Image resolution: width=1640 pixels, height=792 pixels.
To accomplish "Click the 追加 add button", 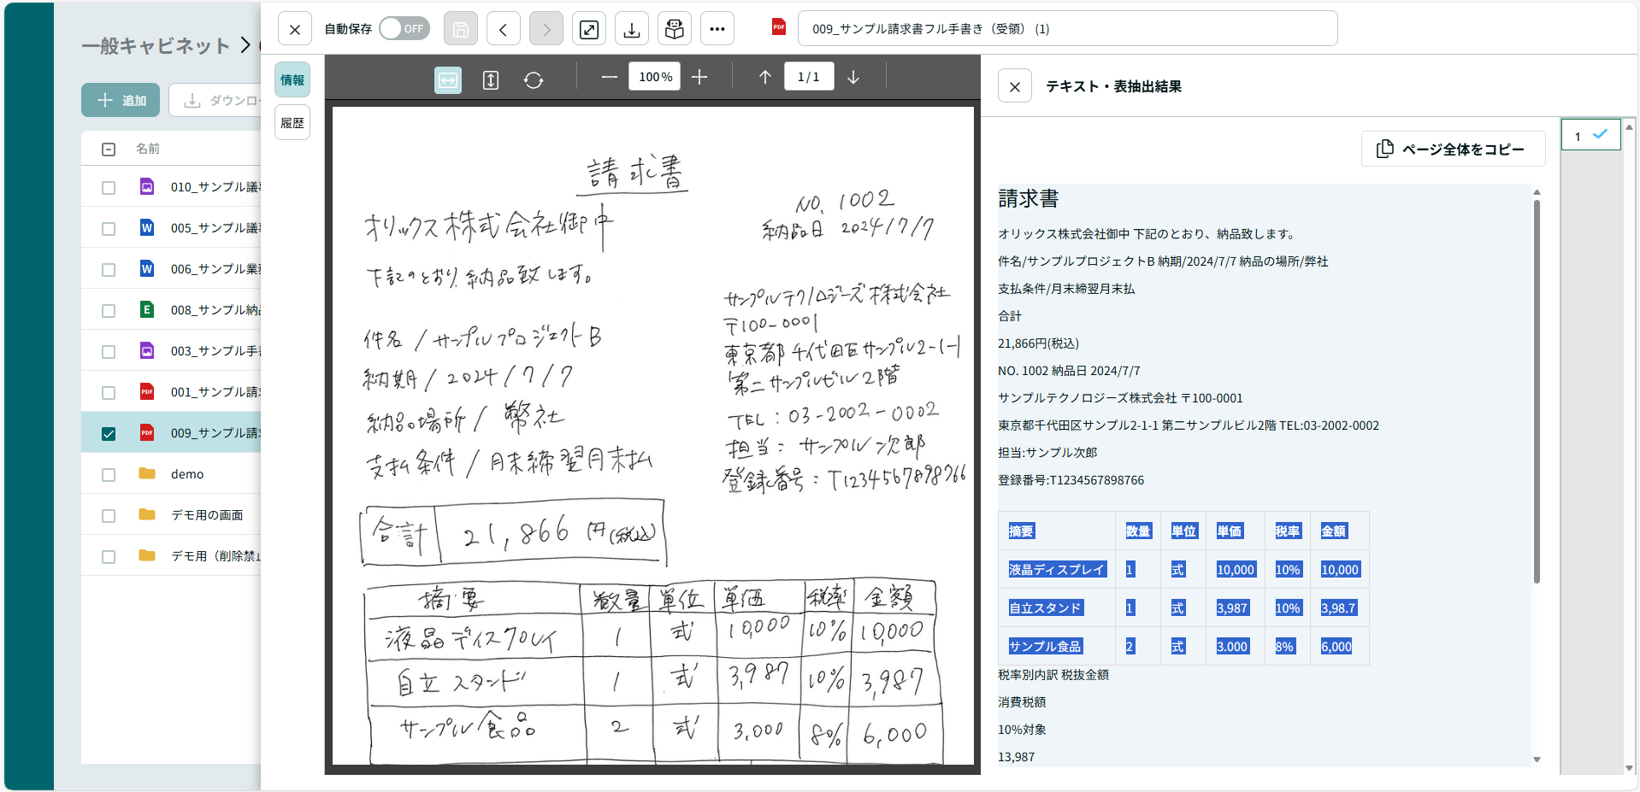I will coord(121,100).
